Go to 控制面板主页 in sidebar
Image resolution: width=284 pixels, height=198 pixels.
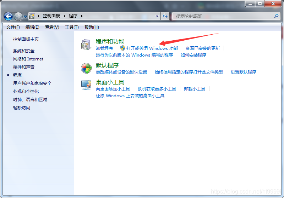(x=26, y=39)
